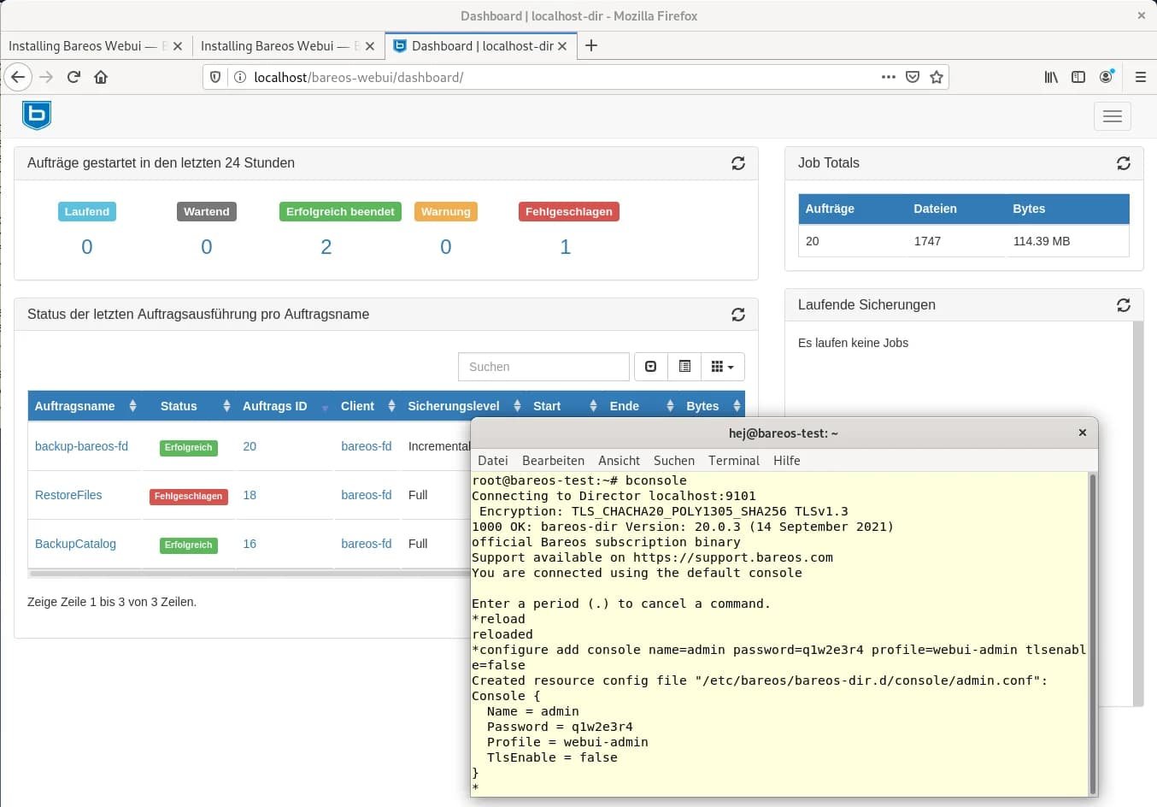Sort table by Ende column
Screen dimensions: 1157x807
[641, 406]
